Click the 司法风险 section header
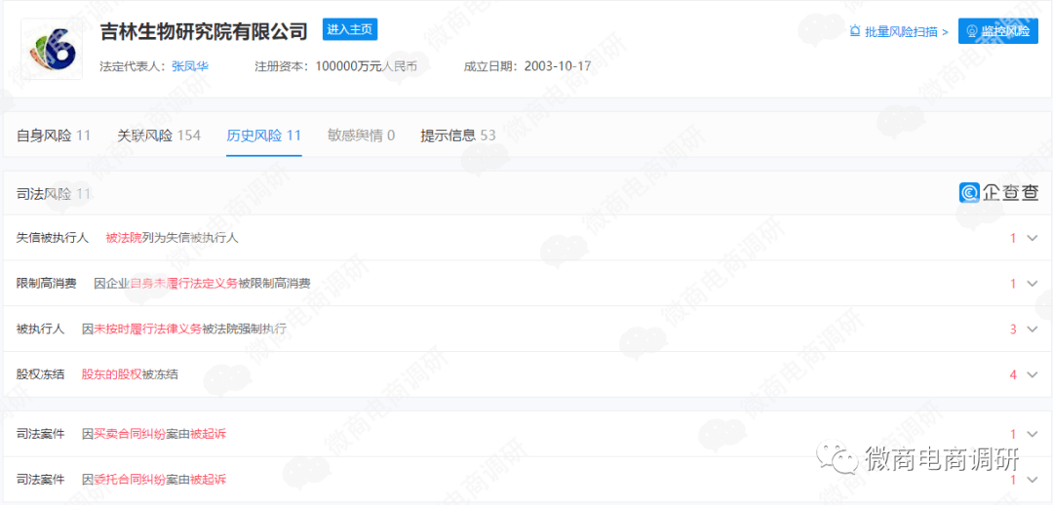This screenshot has width=1053, height=505. (53, 194)
